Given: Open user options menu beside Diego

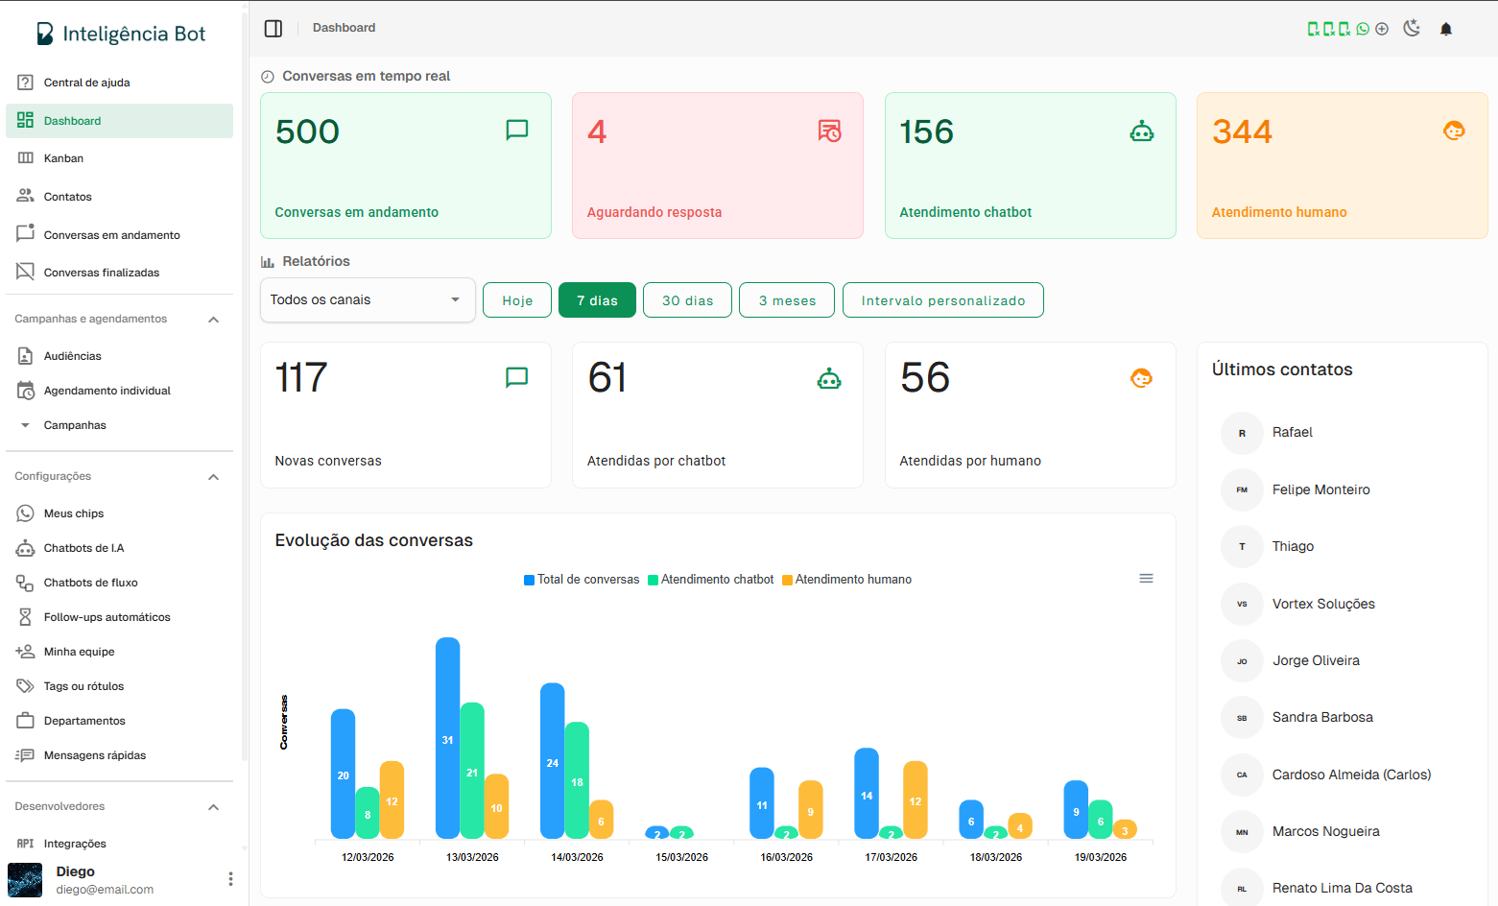Looking at the screenshot, I should [230, 879].
